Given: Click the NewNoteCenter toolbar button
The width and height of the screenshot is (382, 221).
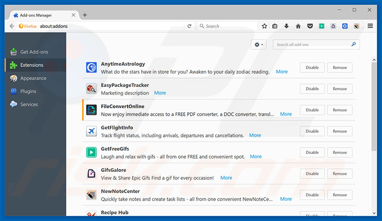Looking at the screenshot, I should pos(356,26).
